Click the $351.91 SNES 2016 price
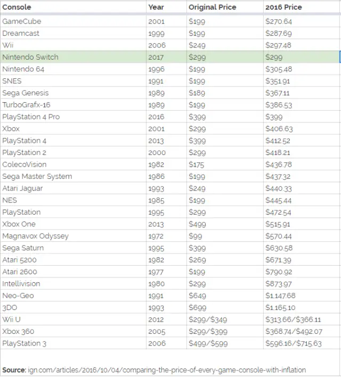The image size is (341, 377). [278, 81]
